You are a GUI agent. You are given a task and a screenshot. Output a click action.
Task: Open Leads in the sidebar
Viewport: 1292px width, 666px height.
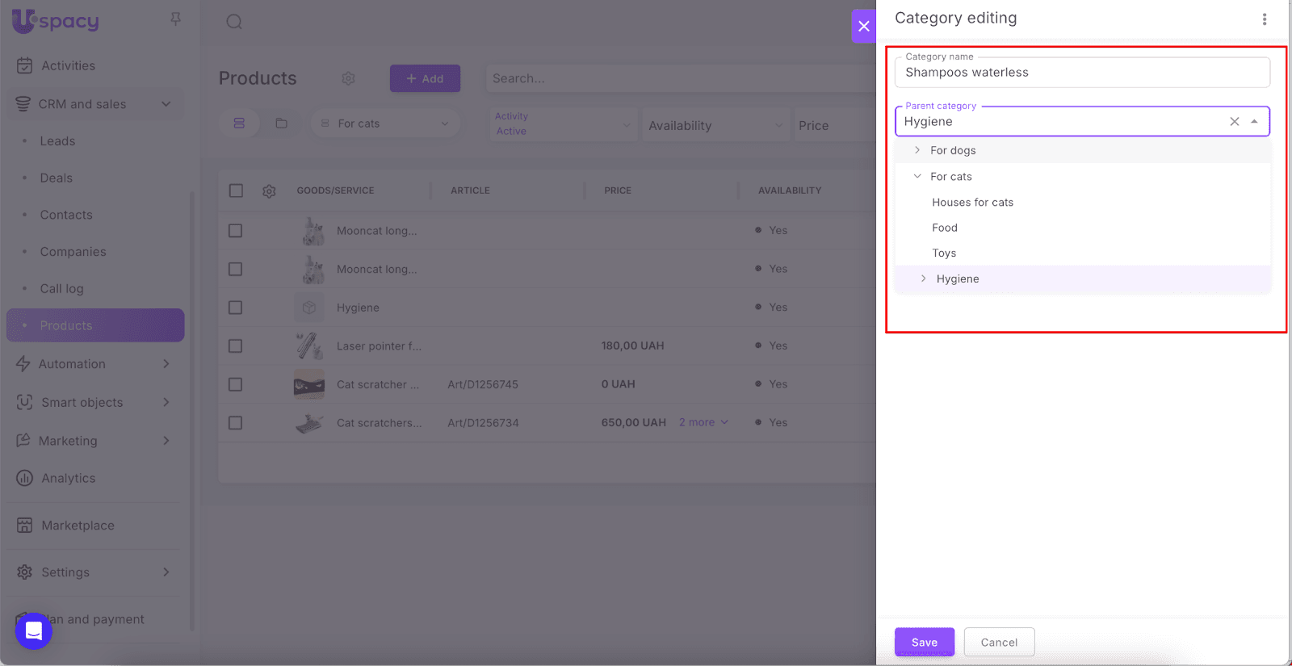click(x=57, y=141)
